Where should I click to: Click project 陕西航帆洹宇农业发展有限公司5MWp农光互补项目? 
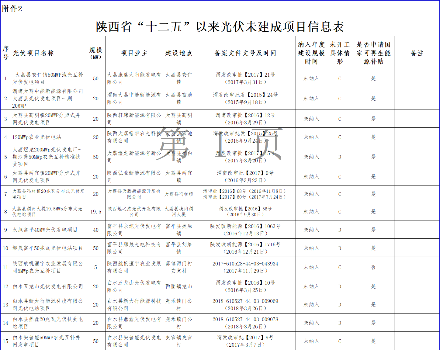tap(48, 267)
